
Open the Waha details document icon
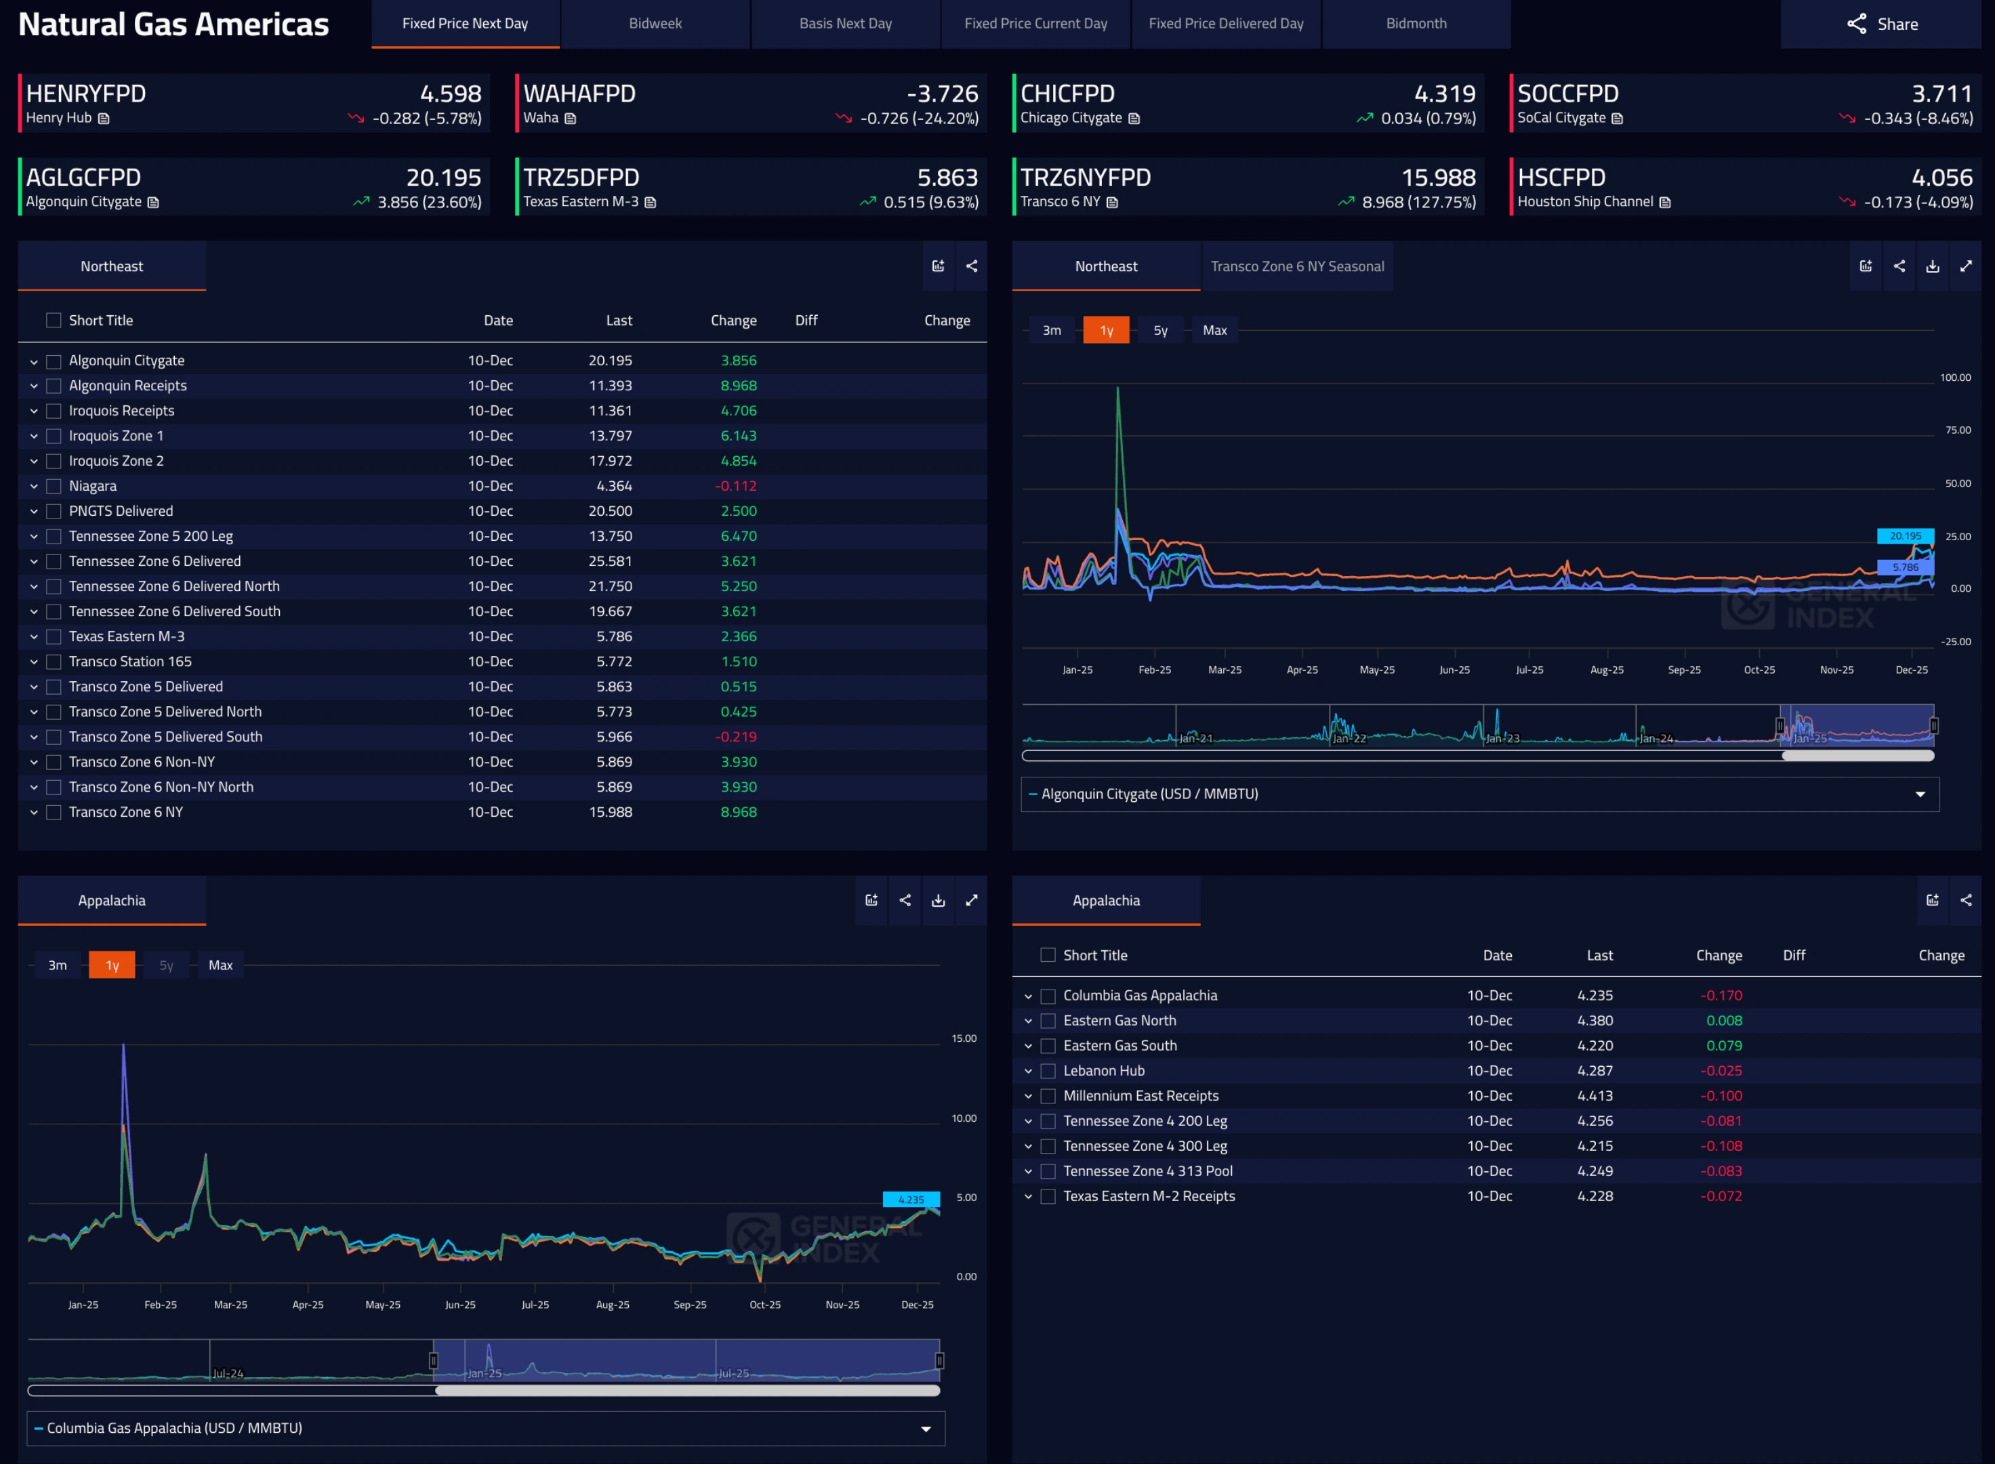(571, 119)
